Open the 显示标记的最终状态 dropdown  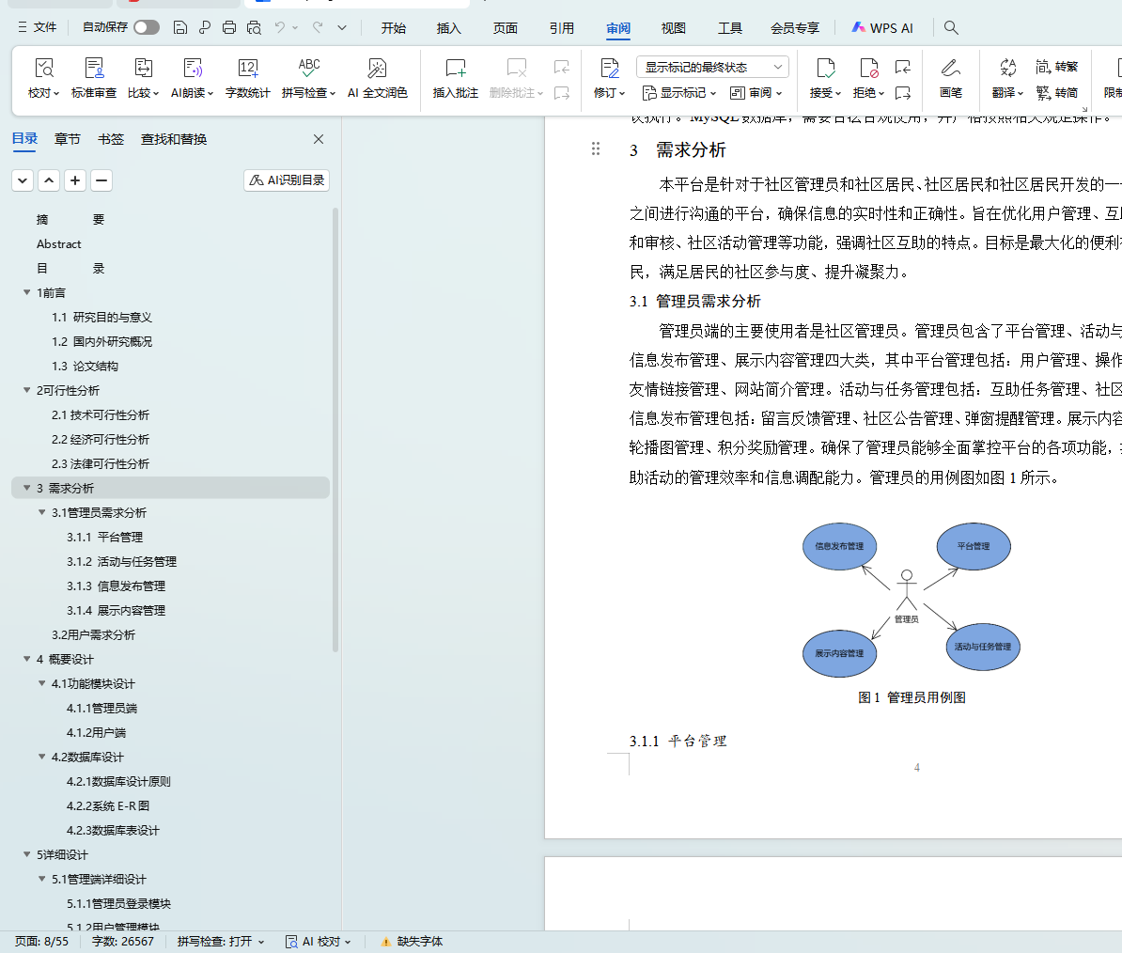click(713, 67)
